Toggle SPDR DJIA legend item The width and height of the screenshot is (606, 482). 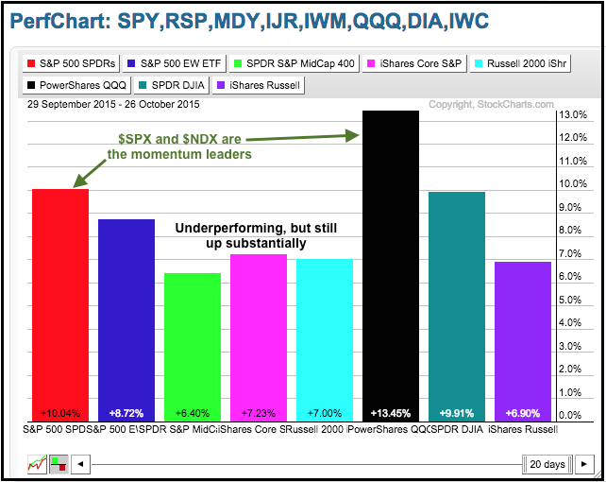[172, 85]
